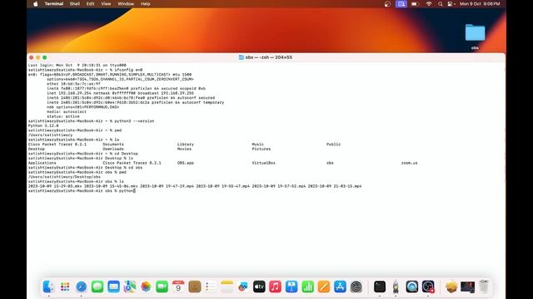Open Finder from the dock
The width and height of the screenshot is (533, 299).
click(48, 287)
